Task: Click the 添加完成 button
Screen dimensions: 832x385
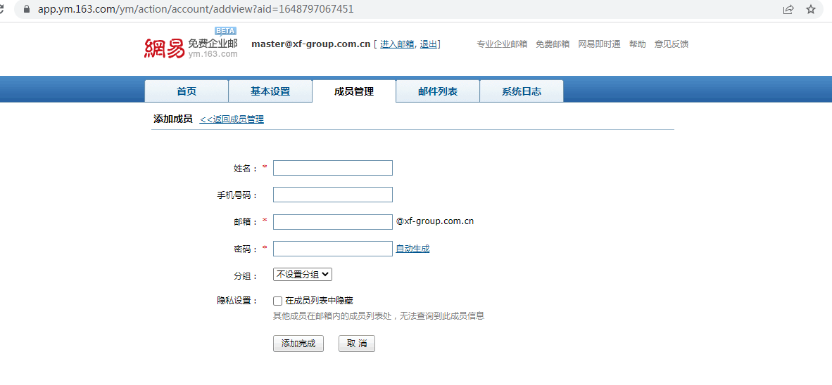Action: coord(298,344)
